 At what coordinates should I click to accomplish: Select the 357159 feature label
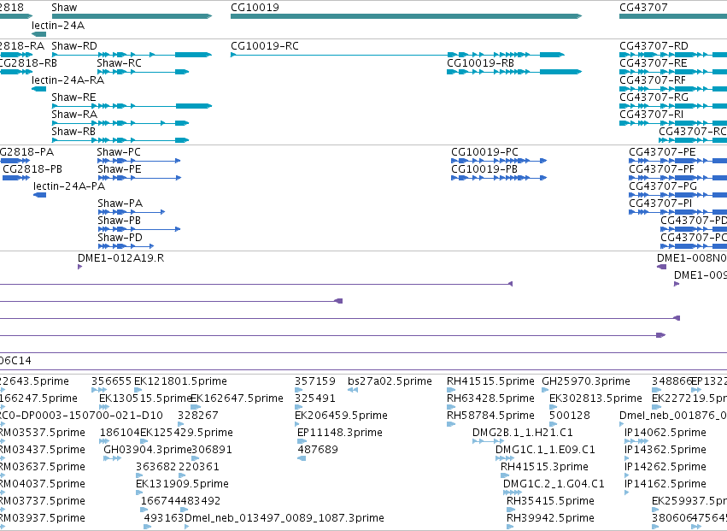coord(315,381)
